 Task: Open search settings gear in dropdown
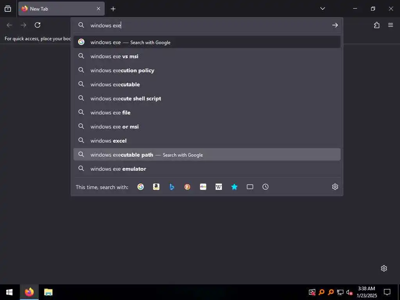pyautogui.click(x=335, y=187)
